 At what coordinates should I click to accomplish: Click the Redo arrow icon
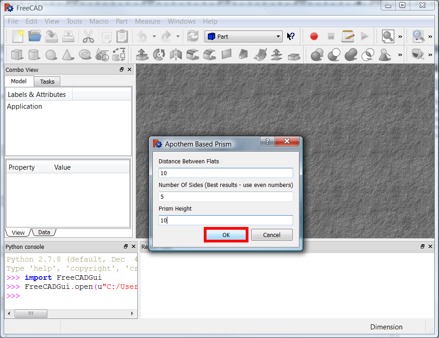point(166,36)
